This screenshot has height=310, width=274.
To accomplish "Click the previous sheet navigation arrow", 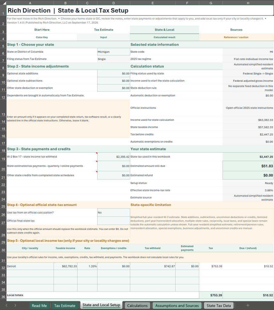I will (7, 305).
